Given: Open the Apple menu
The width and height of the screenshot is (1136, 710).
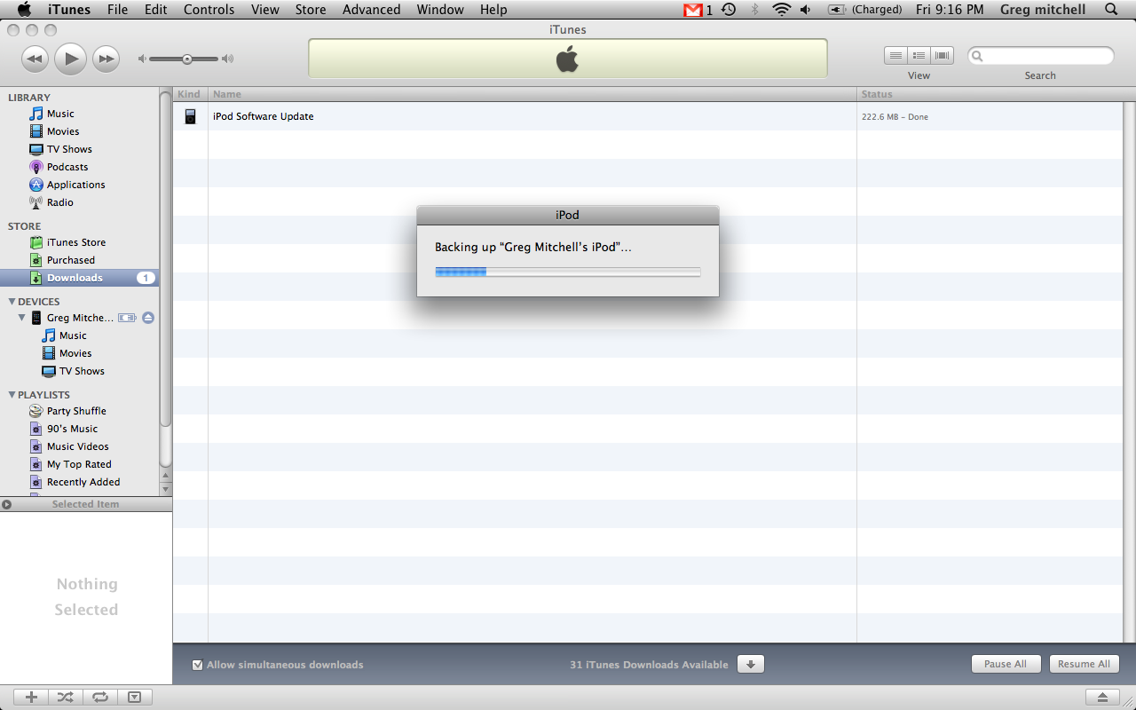Looking at the screenshot, I should click(x=24, y=10).
